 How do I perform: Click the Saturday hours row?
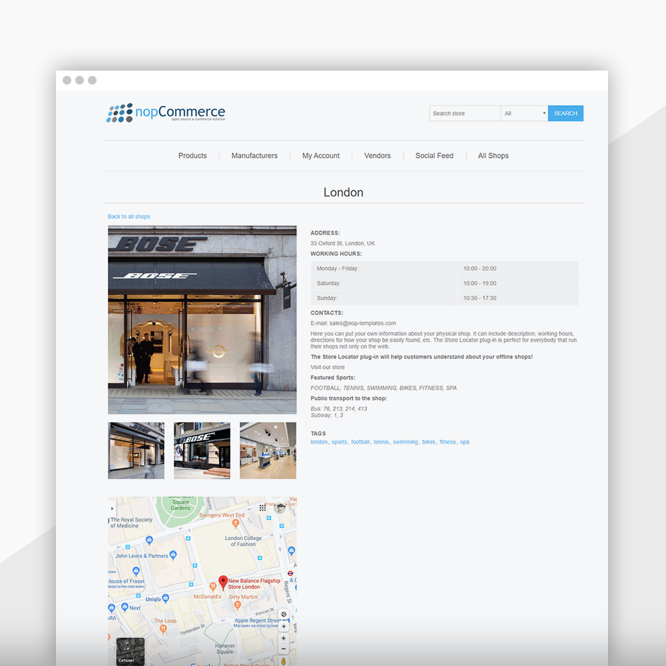tap(445, 283)
